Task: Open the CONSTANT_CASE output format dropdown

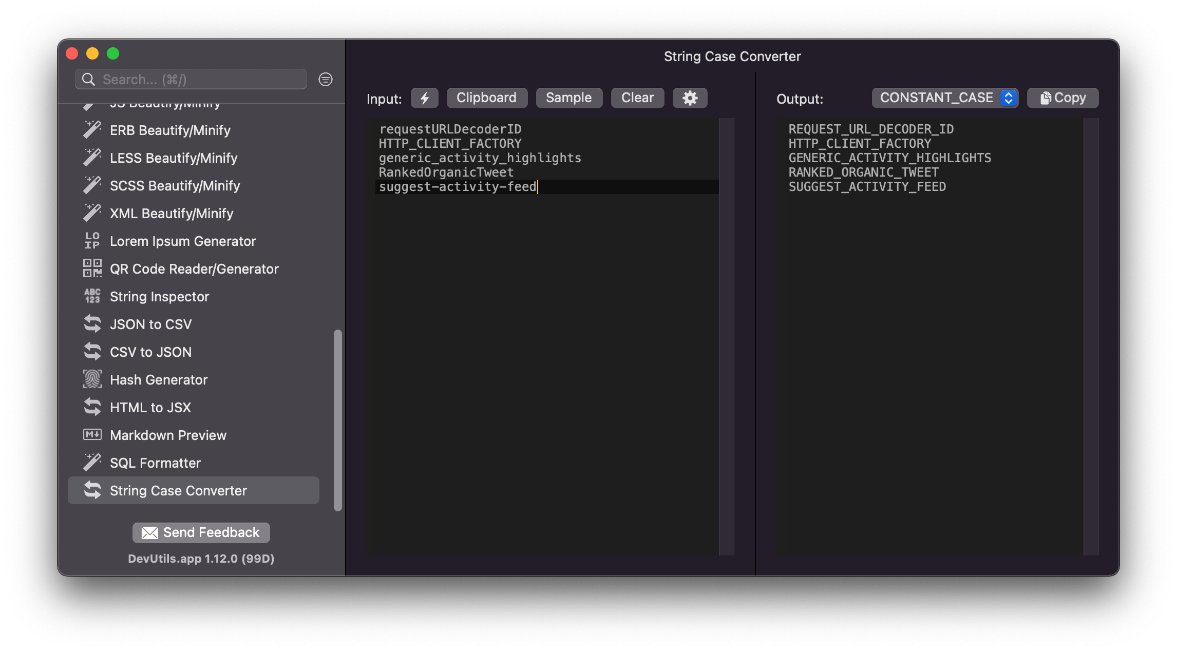Action: pos(945,98)
